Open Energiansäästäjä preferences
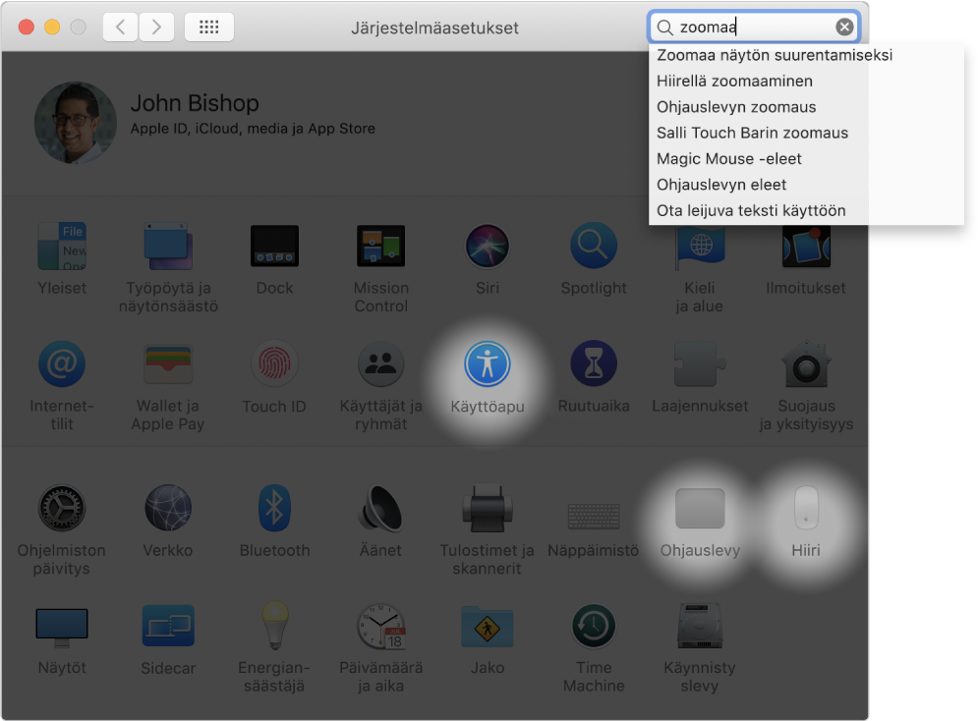Viewport: 978px width, 721px height. 274,626
